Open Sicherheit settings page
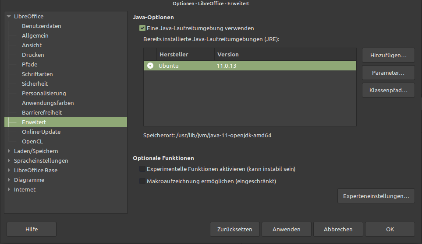The image size is (422, 244). pyautogui.click(x=35, y=84)
